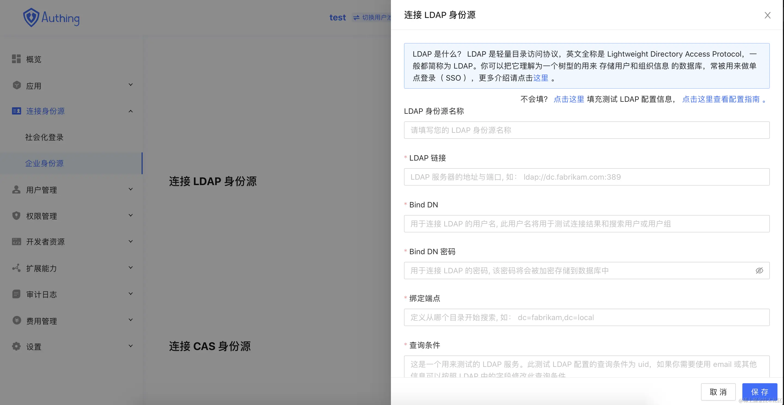Close the 连接 LDAP 身份源 drawer
784x405 pixels.
tap(767, 15)
